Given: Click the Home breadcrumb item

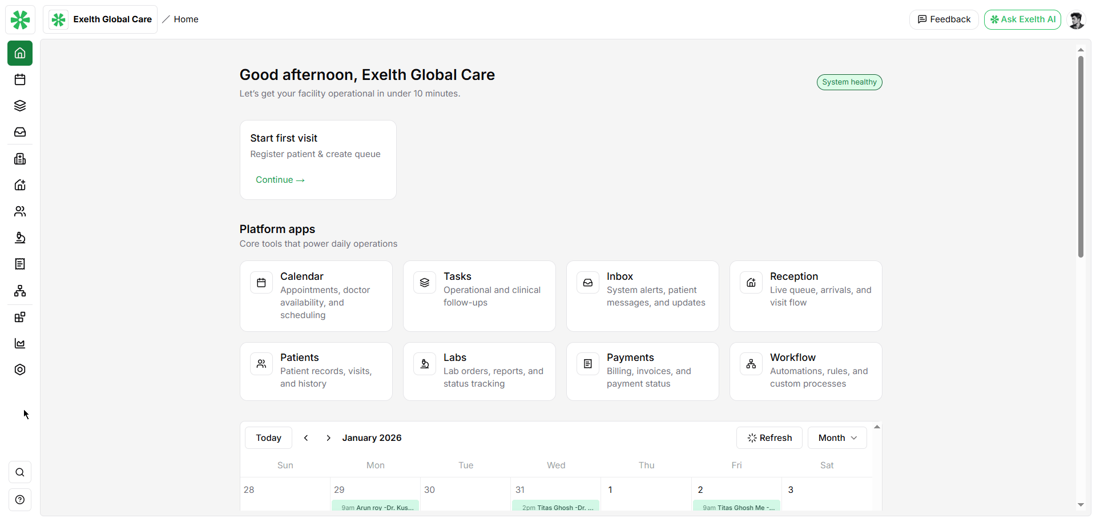Looking at the screenshot, I should pos(186,19).
